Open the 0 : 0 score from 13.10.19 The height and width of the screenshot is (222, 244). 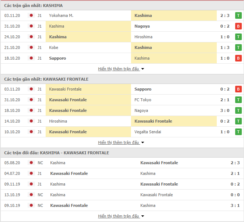click(x=235, y=195)
